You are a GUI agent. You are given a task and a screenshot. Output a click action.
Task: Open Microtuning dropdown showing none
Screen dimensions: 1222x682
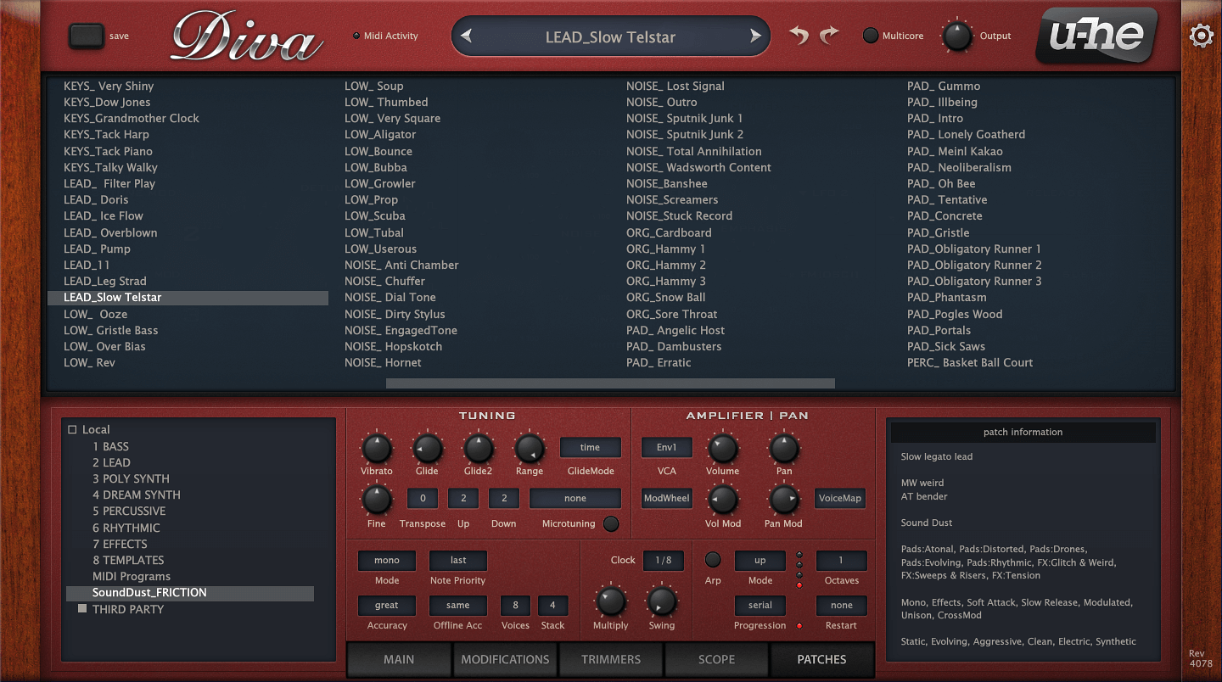575,499
